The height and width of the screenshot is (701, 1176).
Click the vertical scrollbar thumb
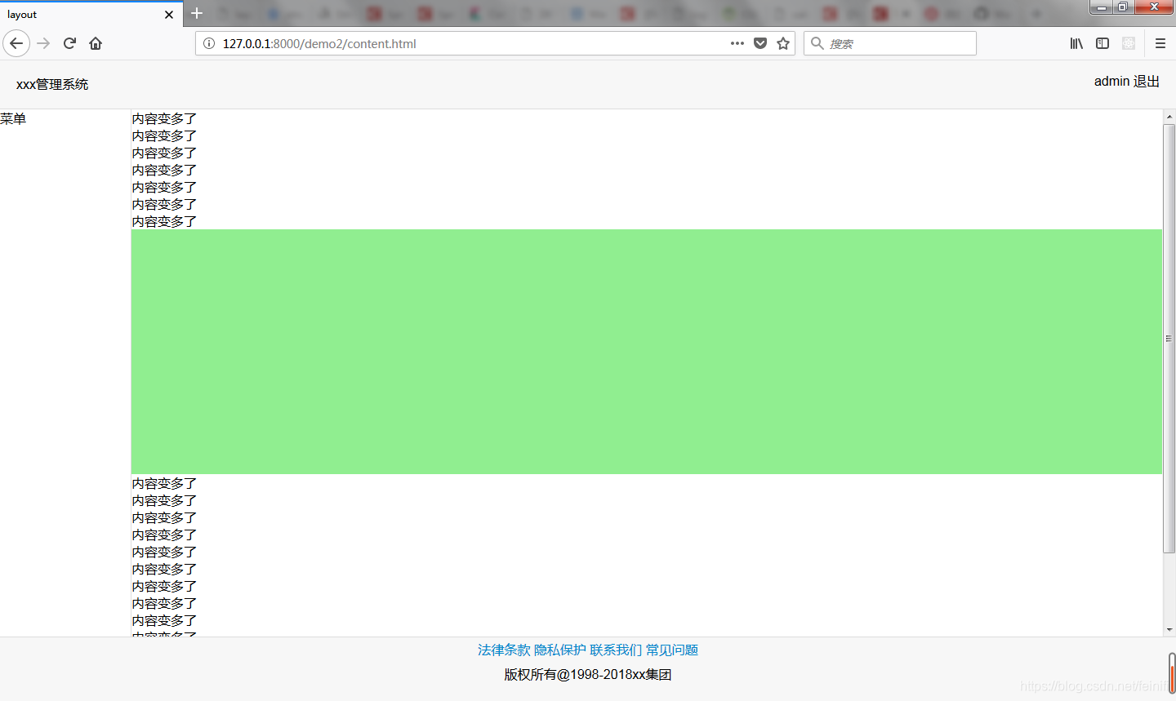click(x=1169, y=339)
